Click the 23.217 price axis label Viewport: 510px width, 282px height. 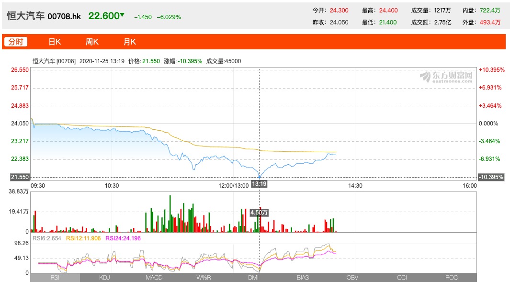pyautogui.click(x=20, y=141)
